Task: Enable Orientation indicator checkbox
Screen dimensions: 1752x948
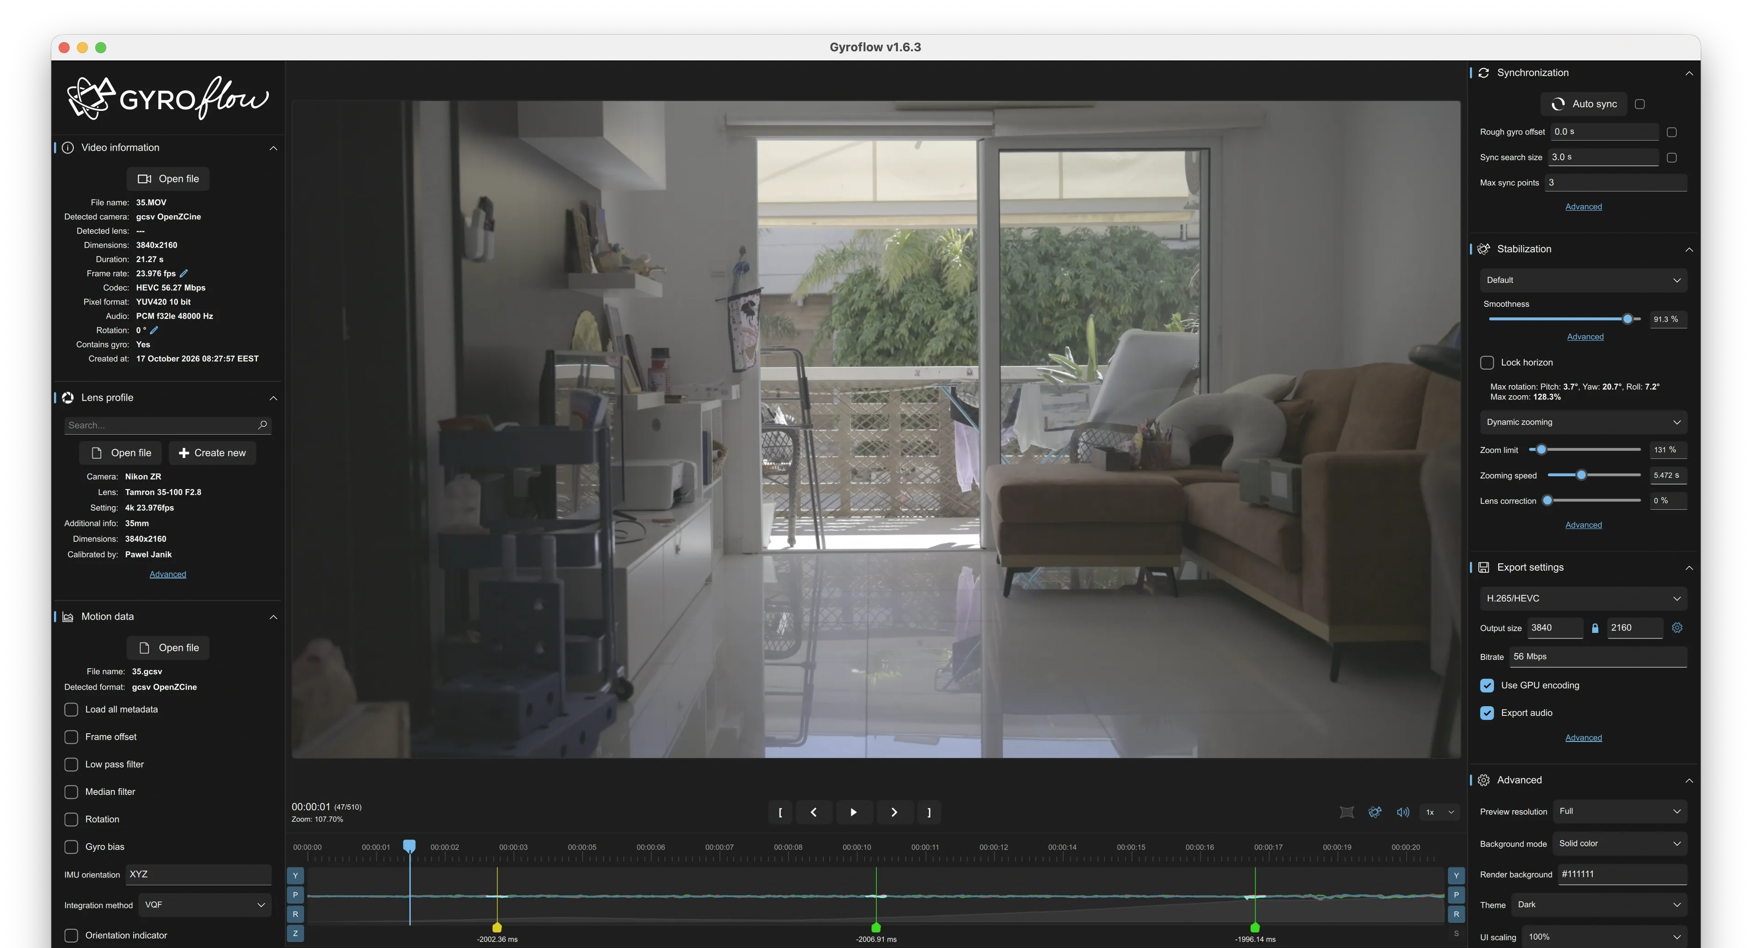Action: [x=71, y=935]
